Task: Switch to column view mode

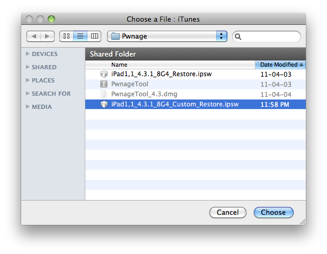Action: click(x=94, y=36)
